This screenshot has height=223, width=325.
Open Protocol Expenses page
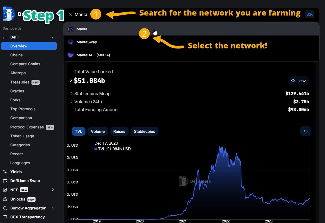click(x=27, y=127)
